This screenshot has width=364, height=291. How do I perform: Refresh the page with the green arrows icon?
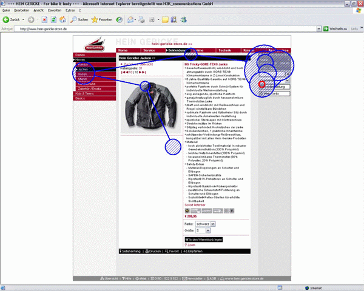53,20
